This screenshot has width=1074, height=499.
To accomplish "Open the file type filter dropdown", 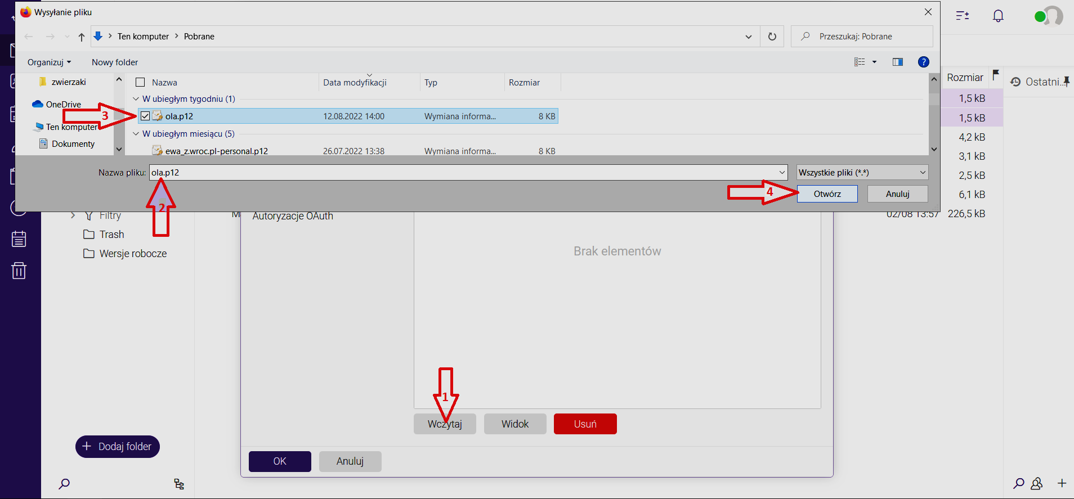I will coord(862,173).
